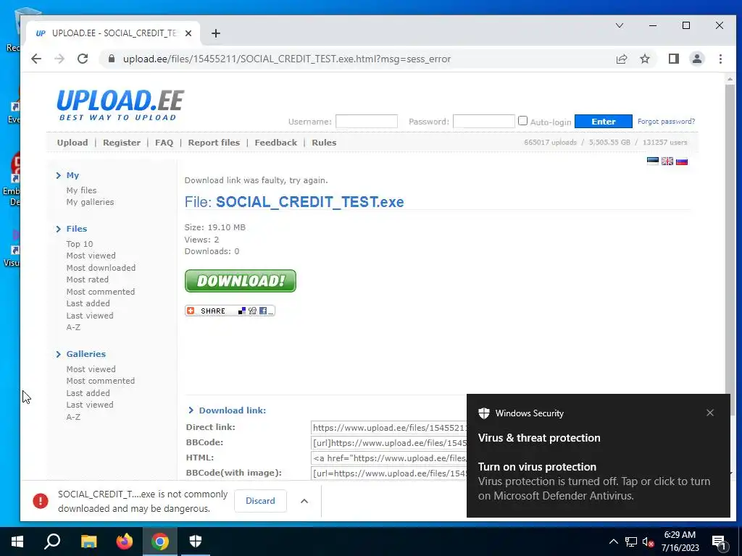742x556 pixels.
Task: Discard the dangerous download
Action: (x=260, y=501)
